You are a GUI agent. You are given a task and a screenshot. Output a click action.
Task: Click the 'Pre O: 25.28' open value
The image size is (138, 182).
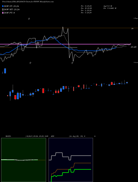click(86, 6)
